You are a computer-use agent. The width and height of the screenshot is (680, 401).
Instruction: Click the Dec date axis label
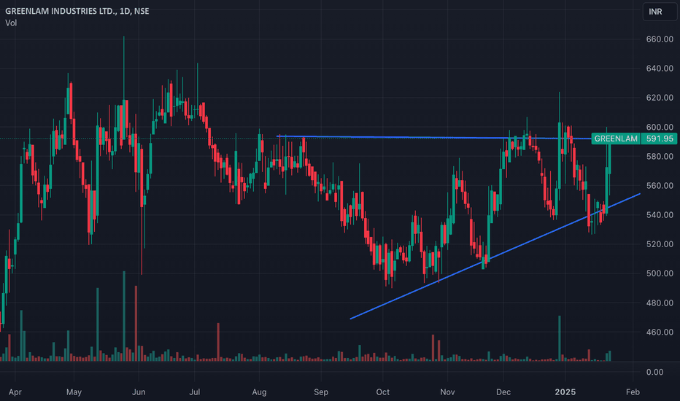tap(503, 392)
